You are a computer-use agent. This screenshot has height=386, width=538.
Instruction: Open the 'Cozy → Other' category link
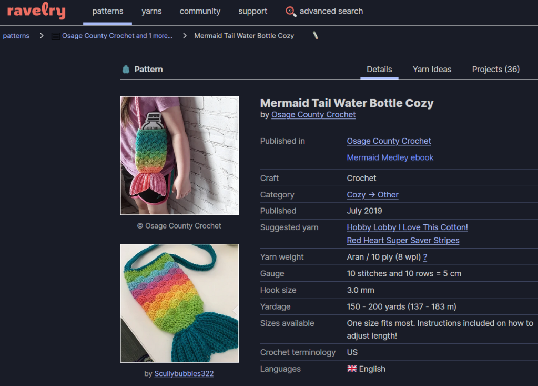[372, 195]
